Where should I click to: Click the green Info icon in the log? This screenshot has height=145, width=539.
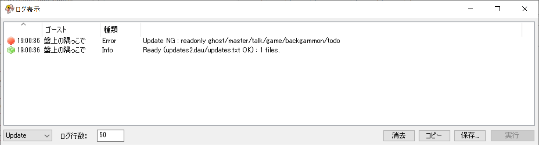(11, 50)
